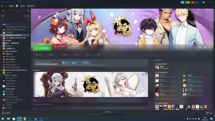Open Microsoft Edge from taskbar
The width and height of the screenshot is (215, 121).
coord(19,119)
